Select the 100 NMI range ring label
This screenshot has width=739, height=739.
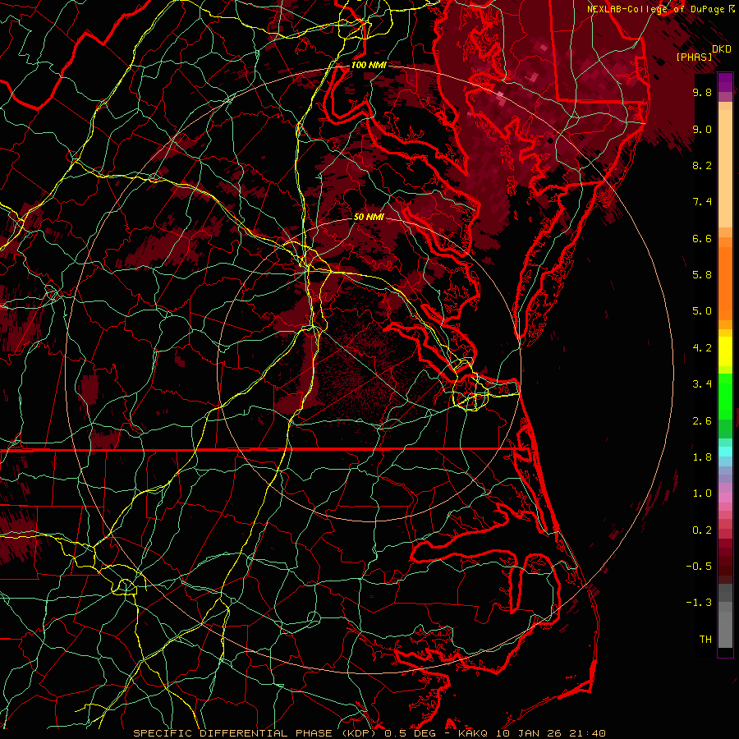pyautogui.click(x=369, y=65)
